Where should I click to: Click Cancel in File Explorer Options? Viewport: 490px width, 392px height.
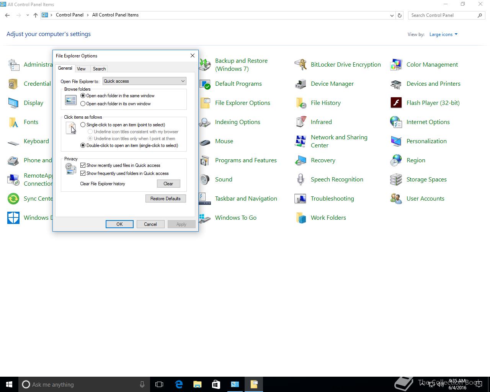click(x=150, y=224)
